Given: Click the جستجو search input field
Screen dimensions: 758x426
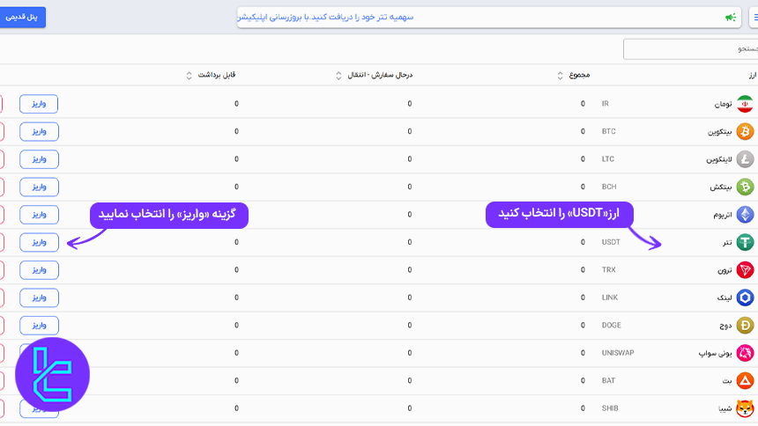Looking at the screenshot, I should tap(690, 49).
